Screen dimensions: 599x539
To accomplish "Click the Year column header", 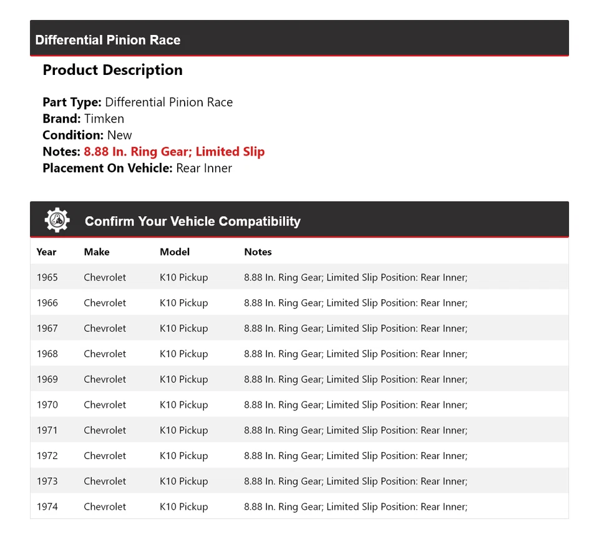I will [46, 252].
